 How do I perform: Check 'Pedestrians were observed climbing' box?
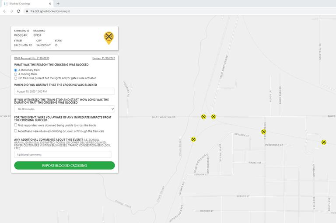15,131
